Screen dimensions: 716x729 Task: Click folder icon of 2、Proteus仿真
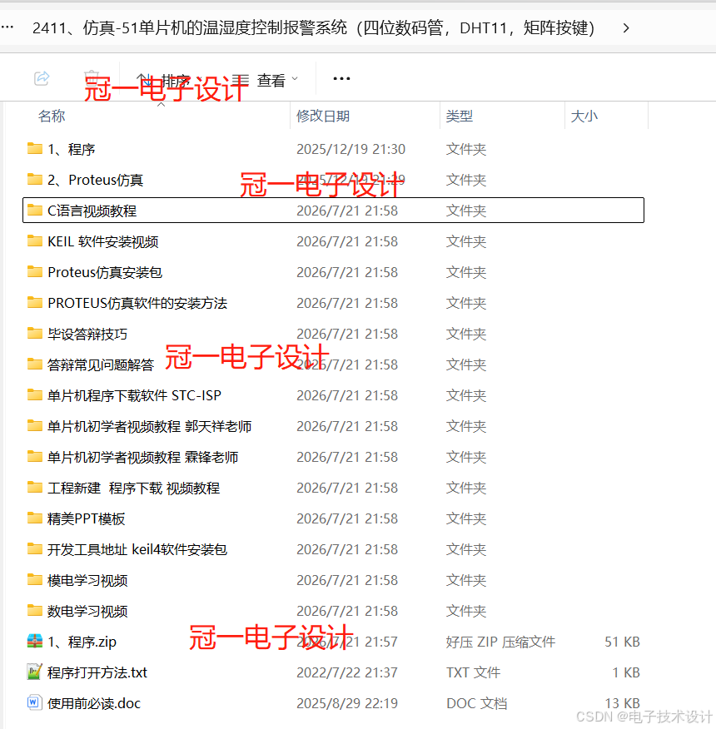[x=35, y=180]
